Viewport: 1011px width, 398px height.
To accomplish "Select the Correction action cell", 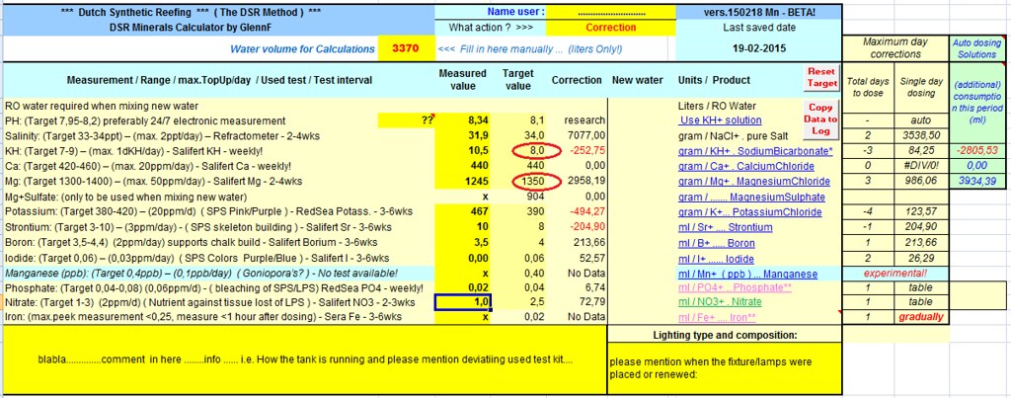I will (x=610, y=28).
